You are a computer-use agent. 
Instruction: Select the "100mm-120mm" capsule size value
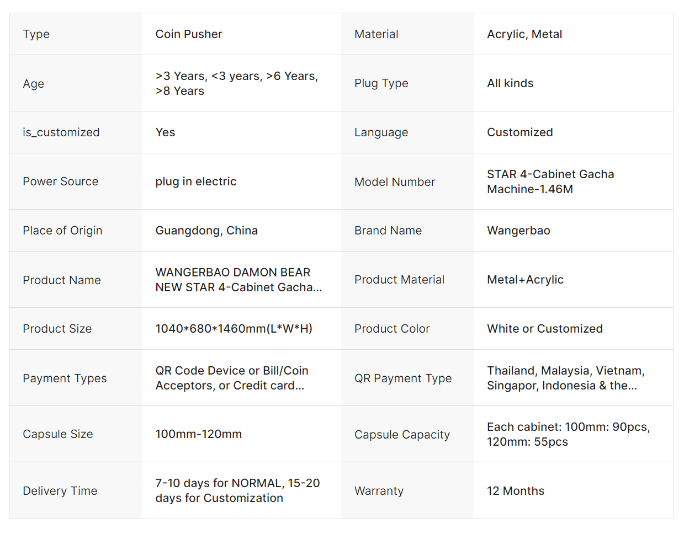(199, 434)
